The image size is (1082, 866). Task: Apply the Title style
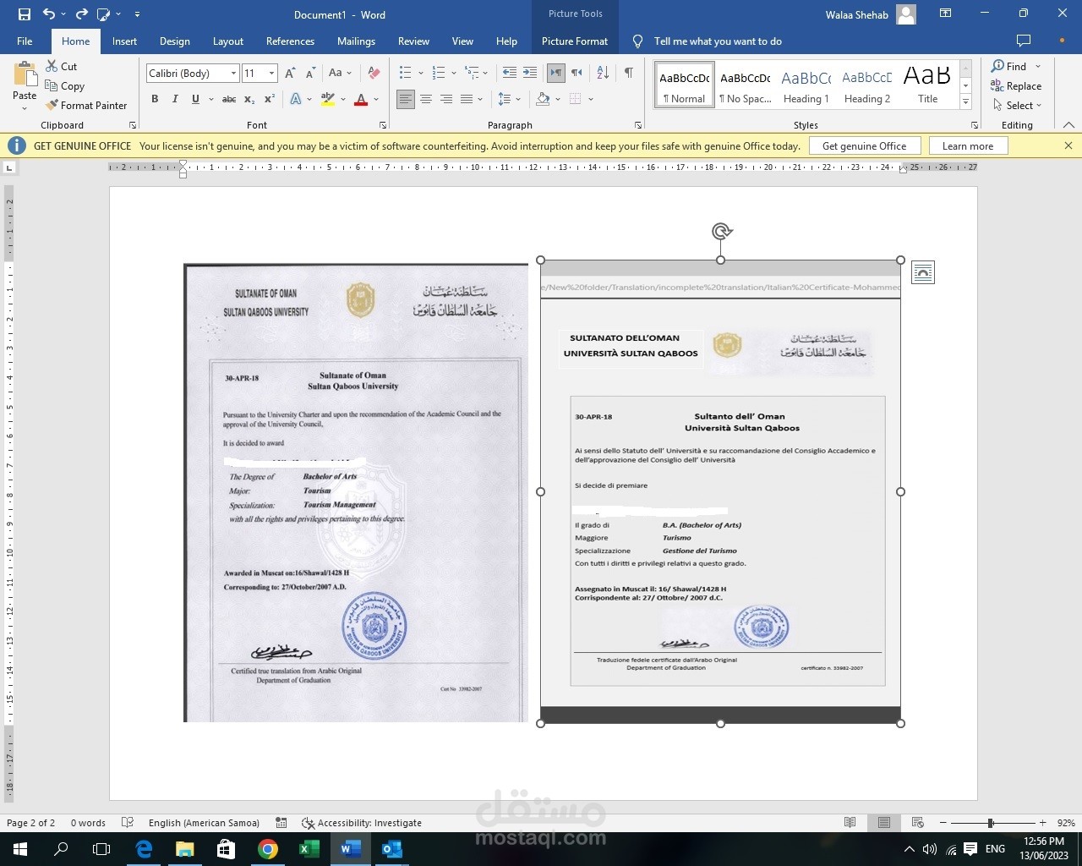[927, 85]
